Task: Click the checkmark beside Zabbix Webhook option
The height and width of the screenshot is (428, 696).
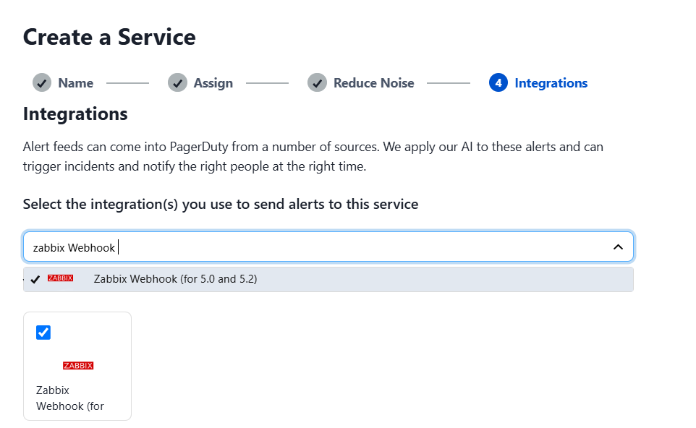Action: [x=35, y=279]
